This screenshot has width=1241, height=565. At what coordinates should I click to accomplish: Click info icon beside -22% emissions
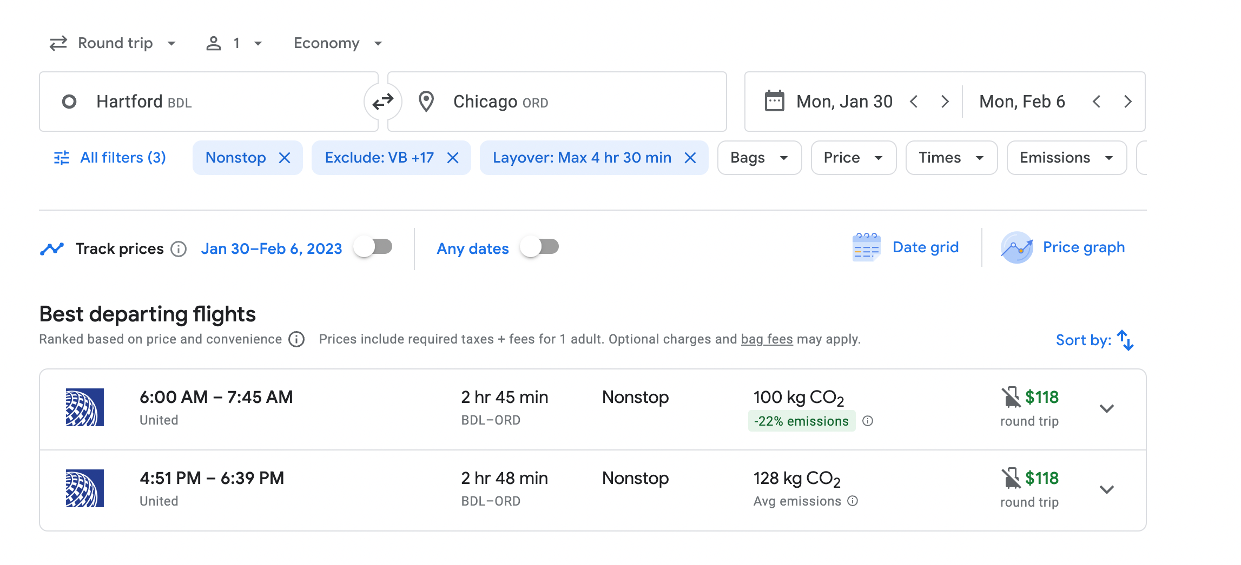click(868, 421)
